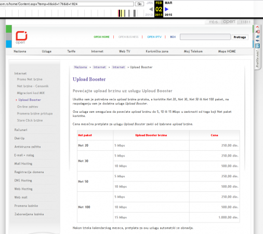Open Naslovna in main menu
The width and height of the screenshot is (263, 234).
pos(20,51)
